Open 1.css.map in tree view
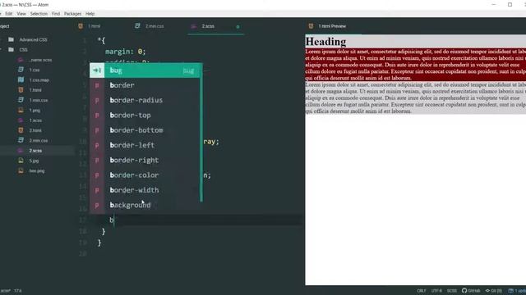 pyautogui.click(x=39, y=80)
